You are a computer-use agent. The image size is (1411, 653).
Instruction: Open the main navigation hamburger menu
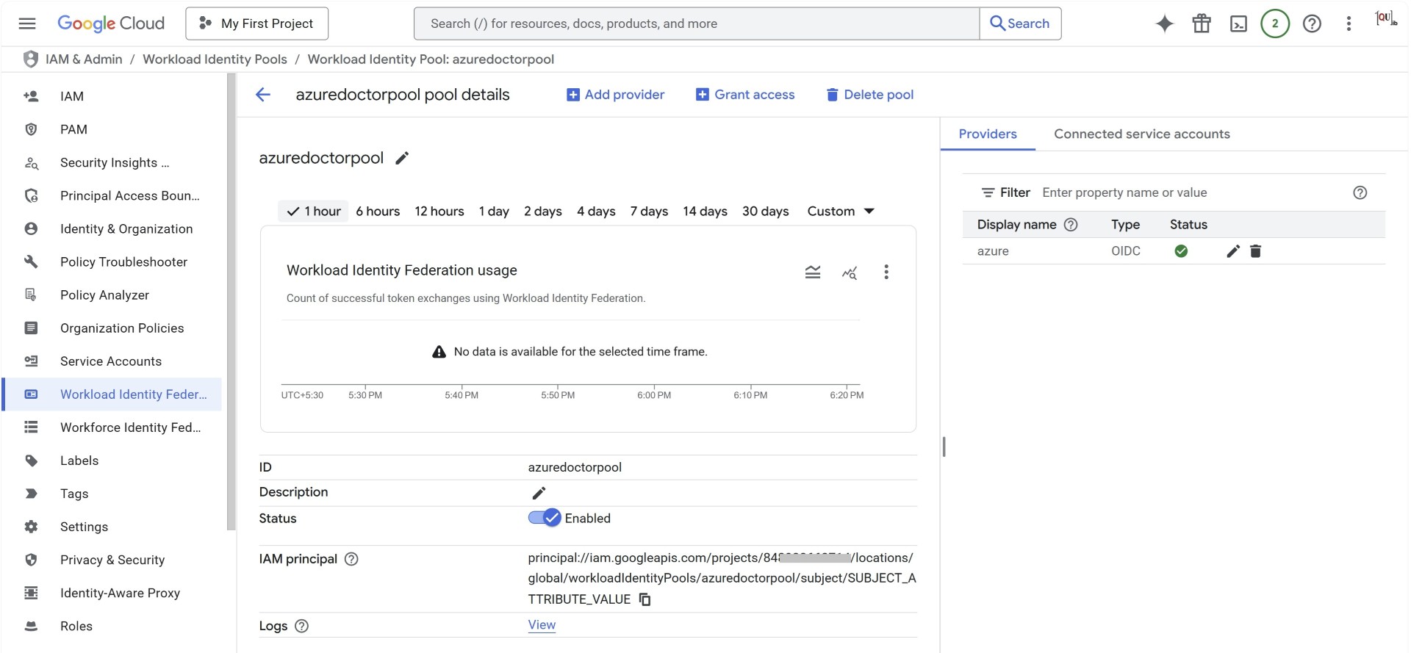point(27,24)
